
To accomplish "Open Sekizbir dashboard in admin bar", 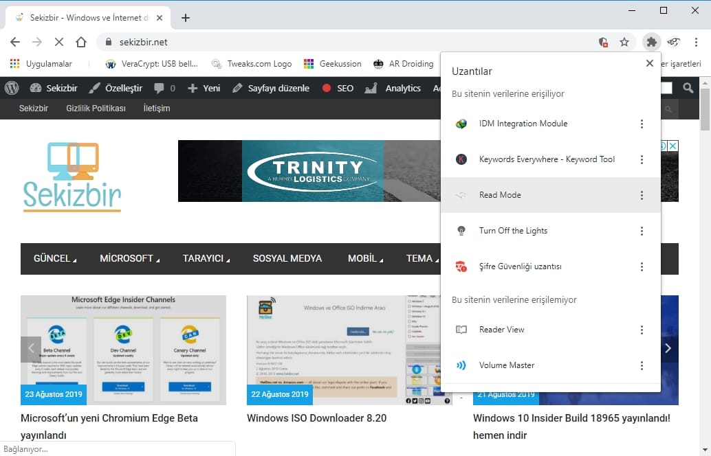I will (54, 89).
